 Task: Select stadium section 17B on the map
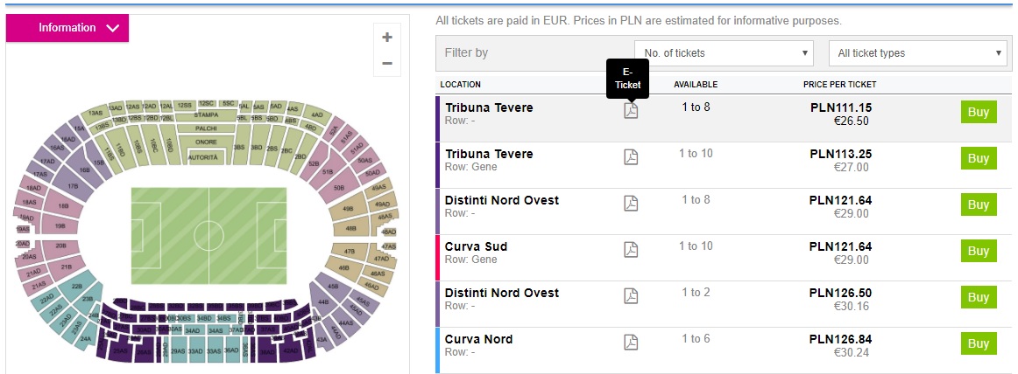[73, 186]
